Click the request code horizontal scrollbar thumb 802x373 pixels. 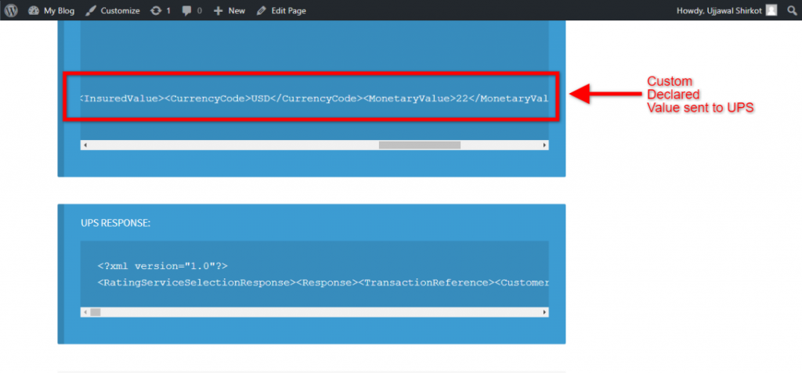420,145
